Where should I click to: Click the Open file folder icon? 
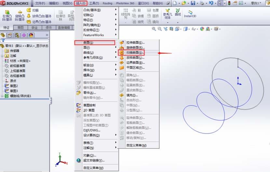[184, 3]
